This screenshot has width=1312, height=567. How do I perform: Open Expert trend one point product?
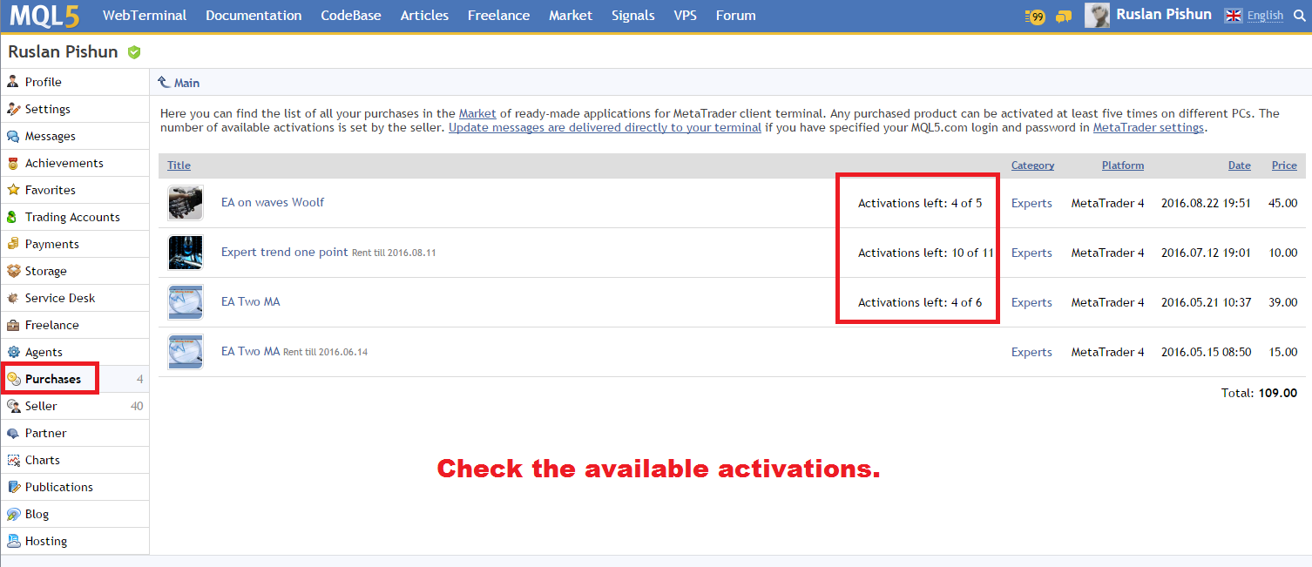pos(285,252)
